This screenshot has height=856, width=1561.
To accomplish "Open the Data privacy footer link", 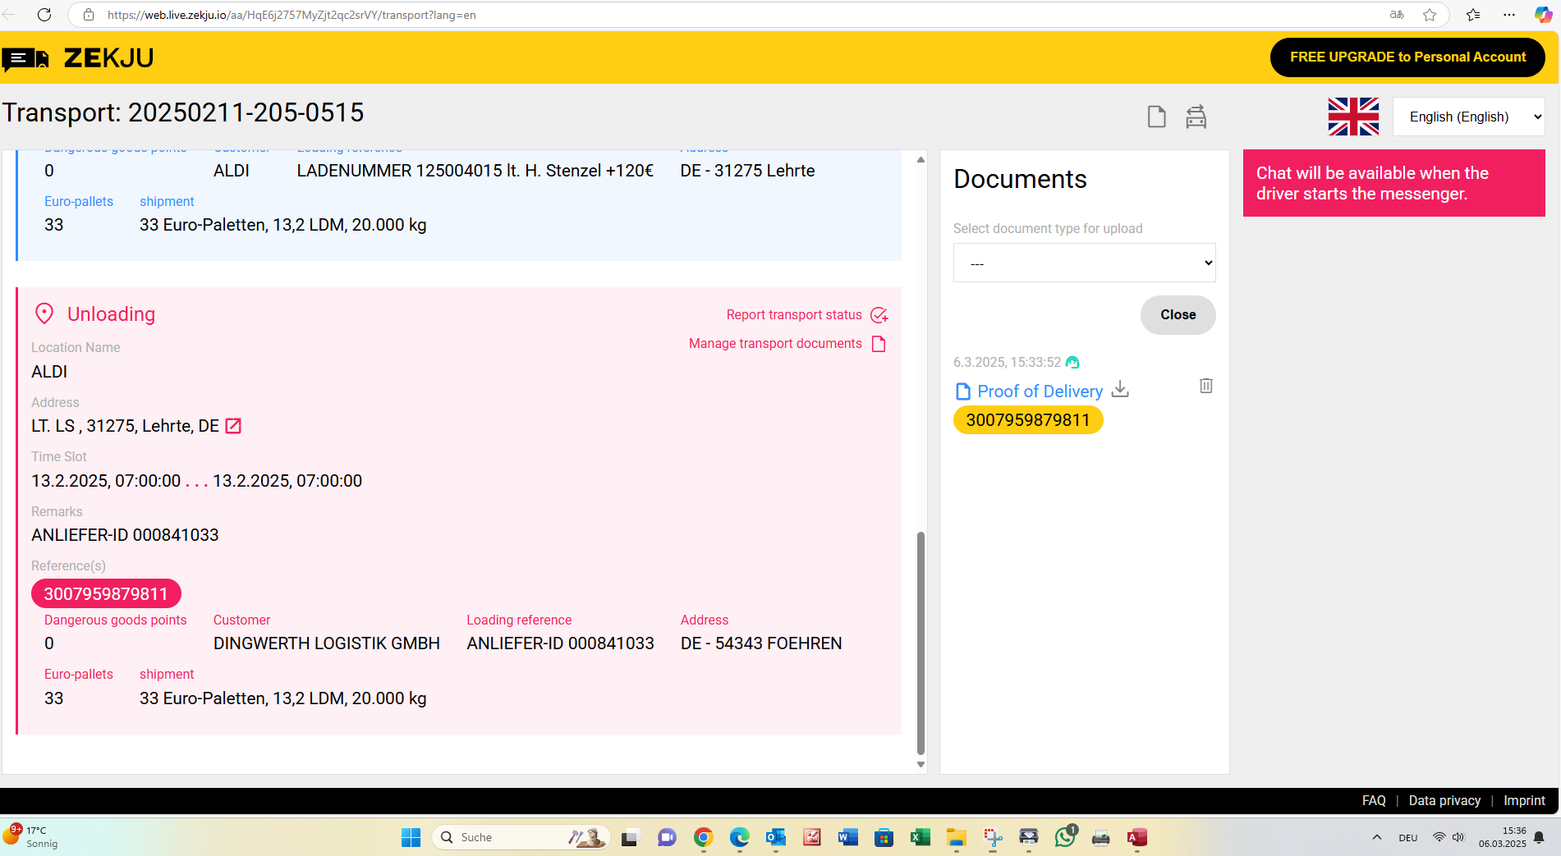I will (x=1444, y=800).
